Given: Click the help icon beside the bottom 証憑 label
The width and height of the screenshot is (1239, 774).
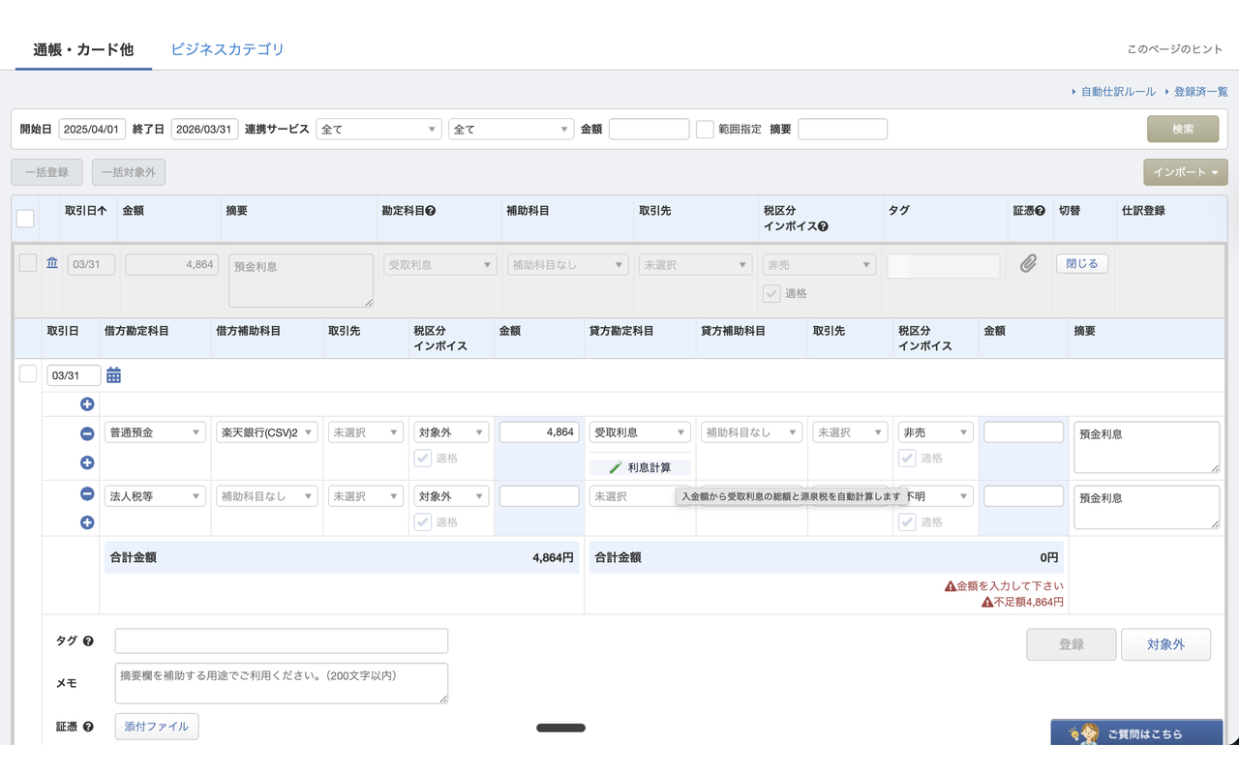Looking at the screenshot, I should (x=88, y=727).
